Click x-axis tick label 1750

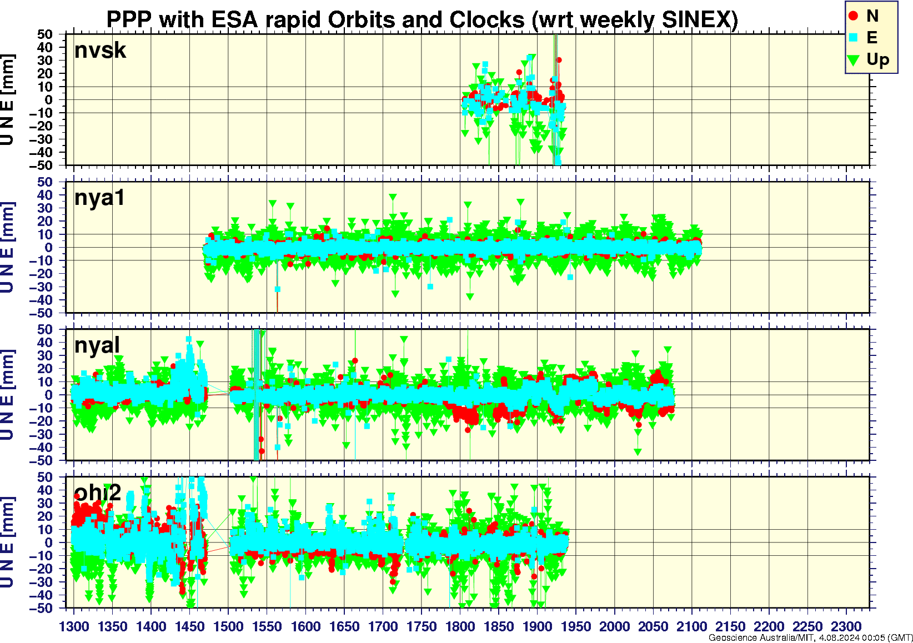pyautogui.click(x=422, y=626)
